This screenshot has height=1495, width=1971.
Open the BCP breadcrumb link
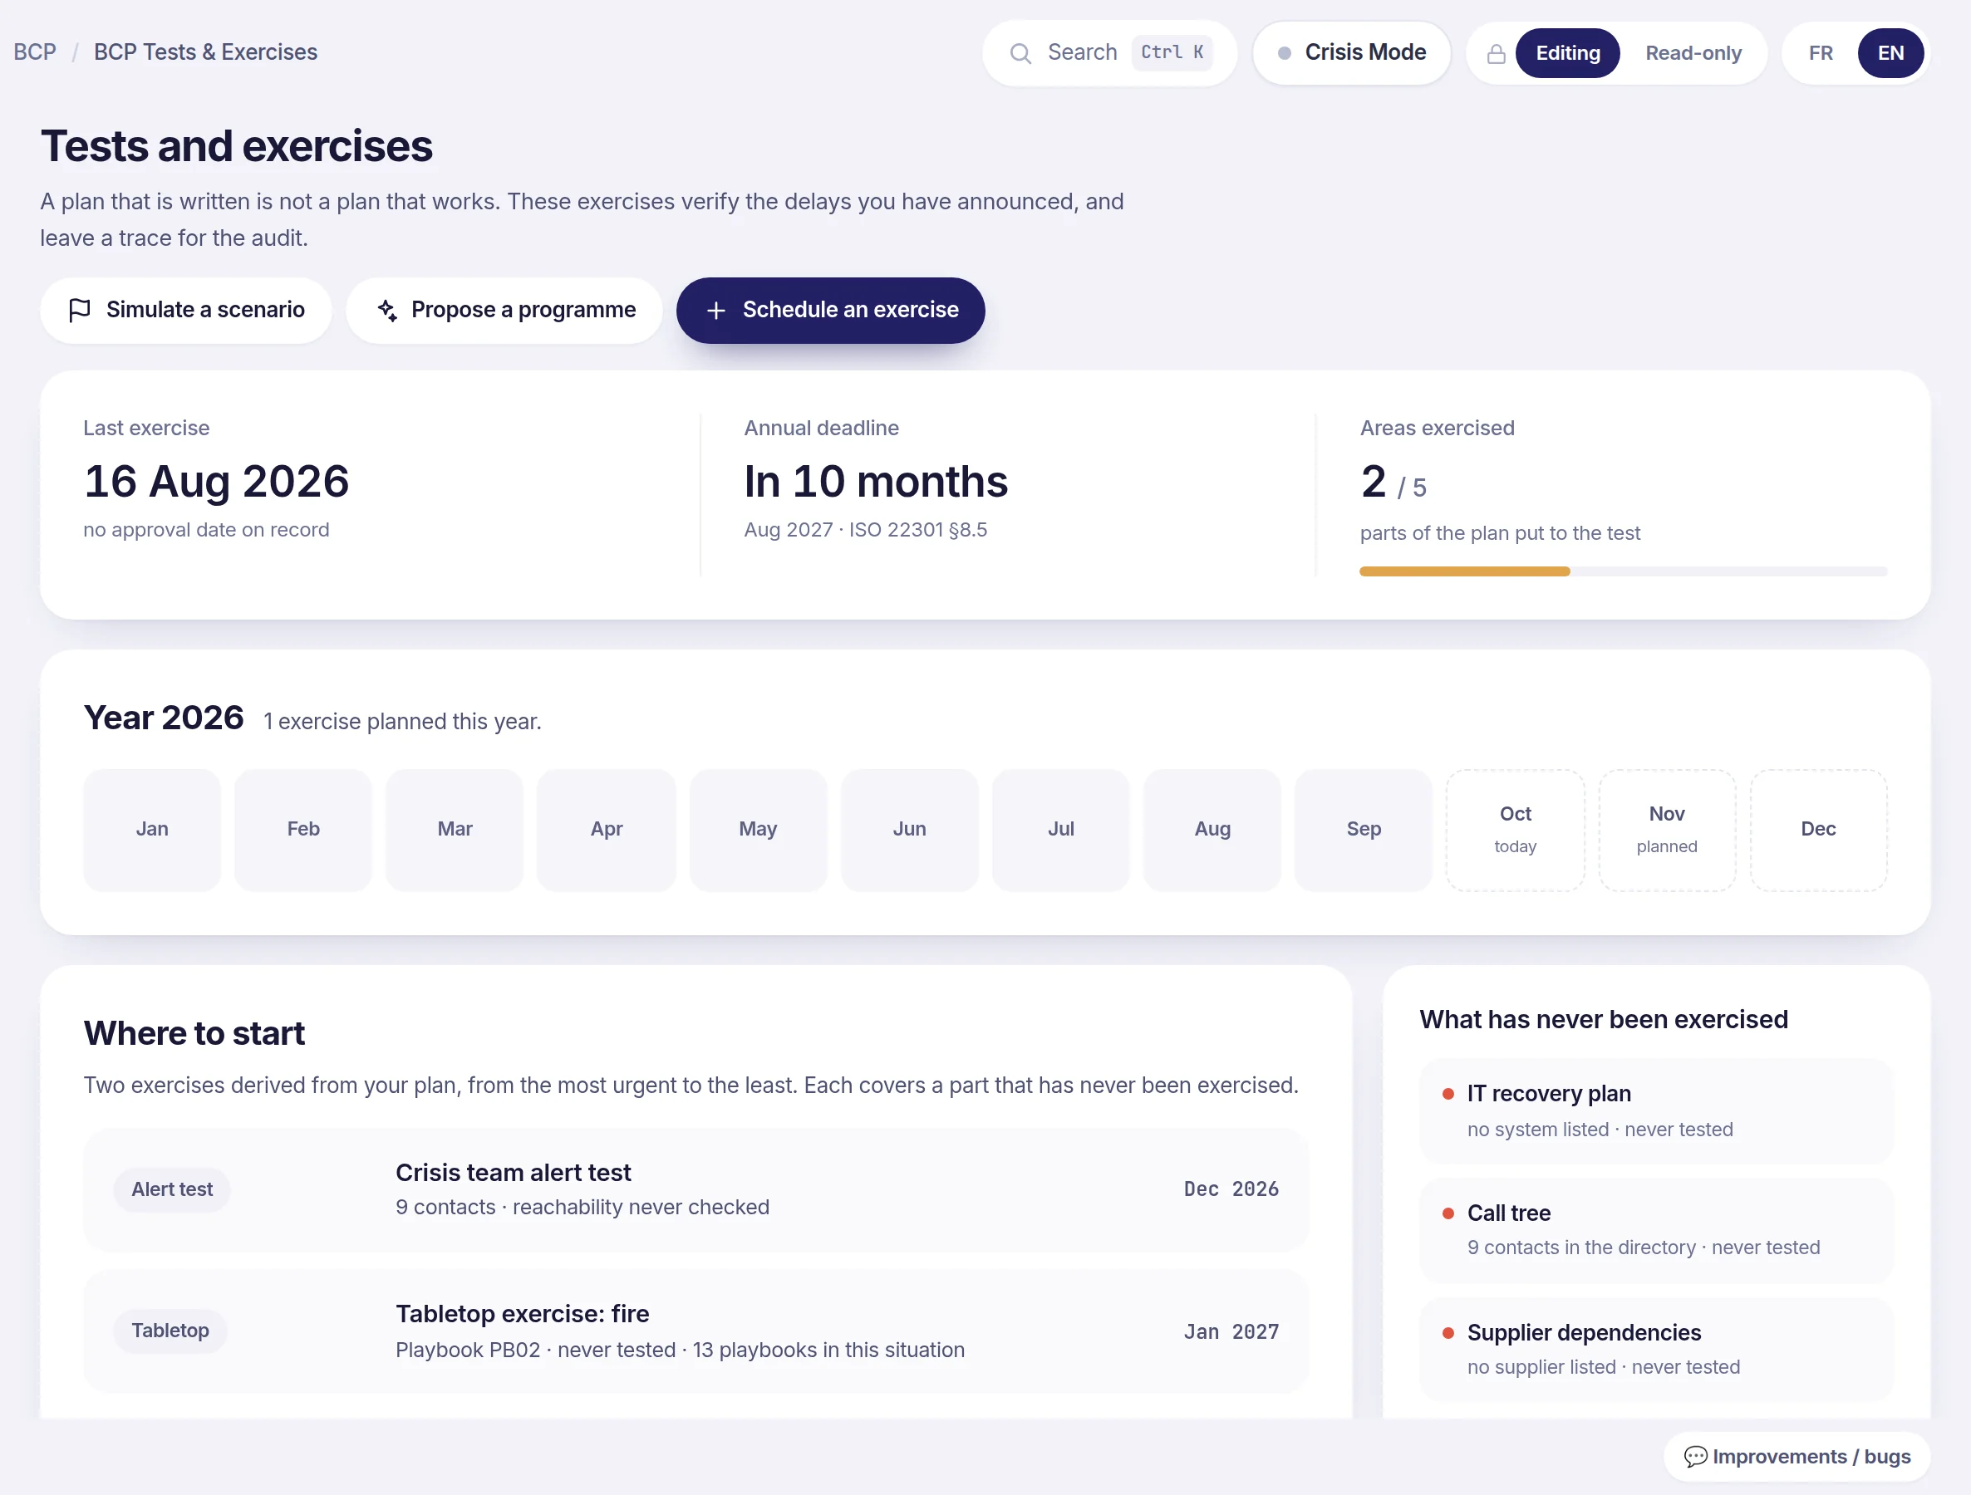(x=35, y=52)
